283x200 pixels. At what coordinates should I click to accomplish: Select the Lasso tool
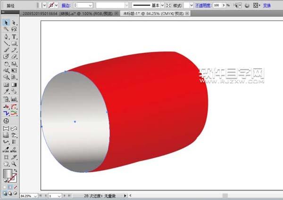pos(14,29)
